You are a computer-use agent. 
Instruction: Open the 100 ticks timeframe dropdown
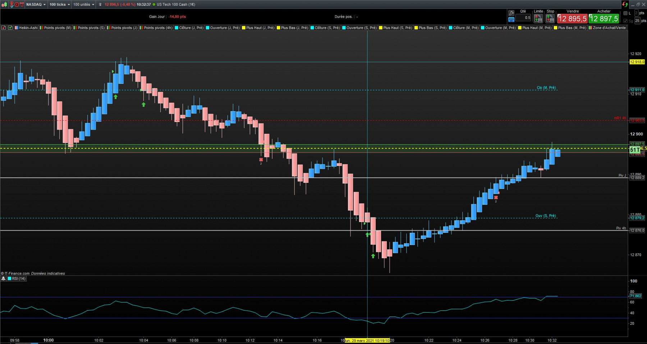[60, 4]
